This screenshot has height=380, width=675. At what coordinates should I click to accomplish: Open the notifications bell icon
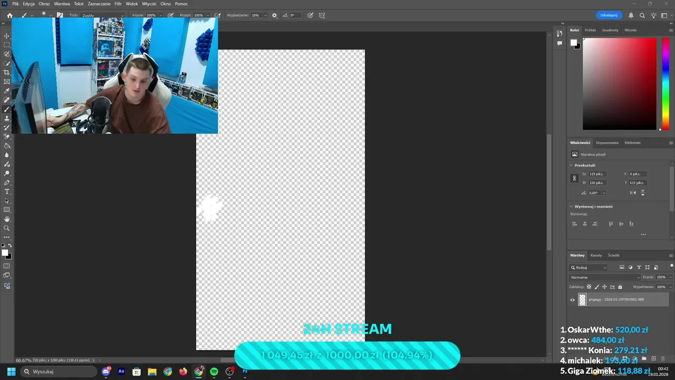point(631,15)
